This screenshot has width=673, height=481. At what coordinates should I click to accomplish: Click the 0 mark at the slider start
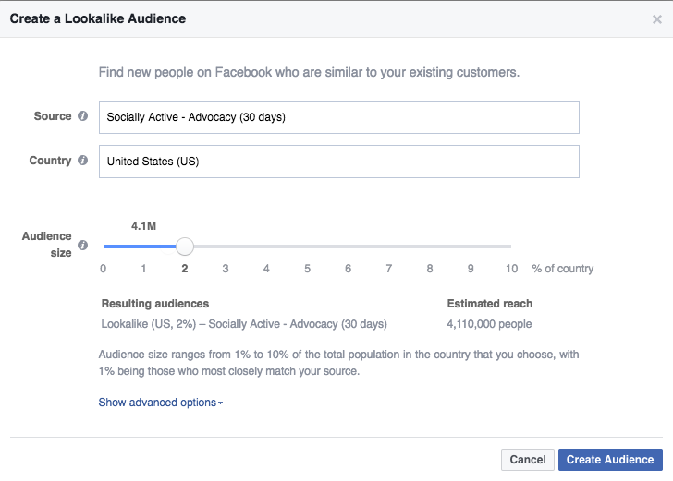[103, 269]
